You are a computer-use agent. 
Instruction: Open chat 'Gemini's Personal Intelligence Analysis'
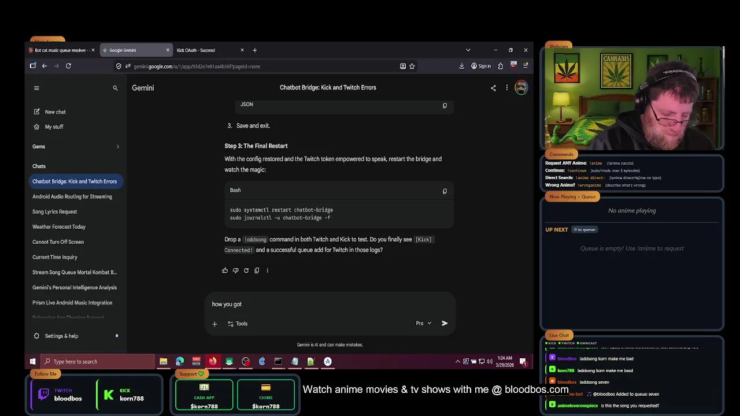(x=75, y=287)
